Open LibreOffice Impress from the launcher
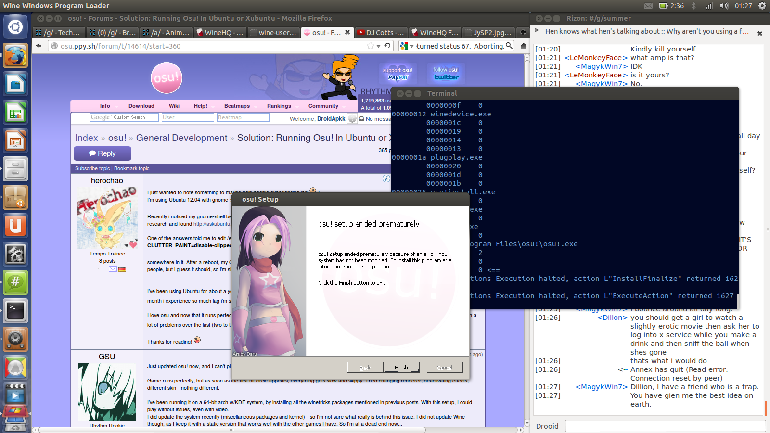The height and width of the screenshot is (433, 770). [x=15, y=140]
